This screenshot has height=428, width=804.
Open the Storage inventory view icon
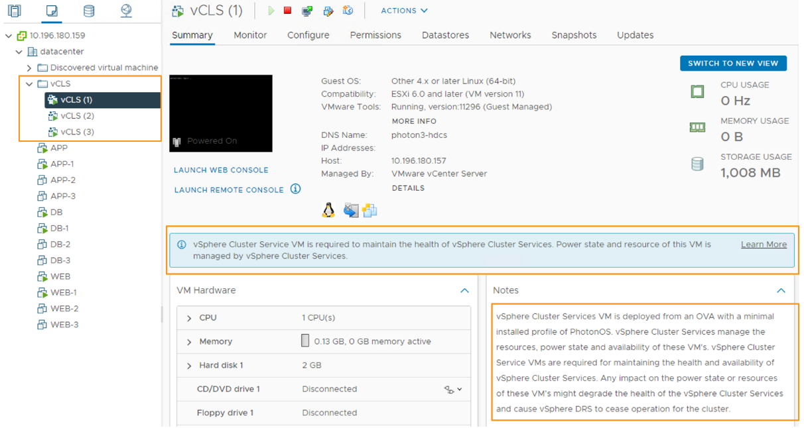(89, 11)
